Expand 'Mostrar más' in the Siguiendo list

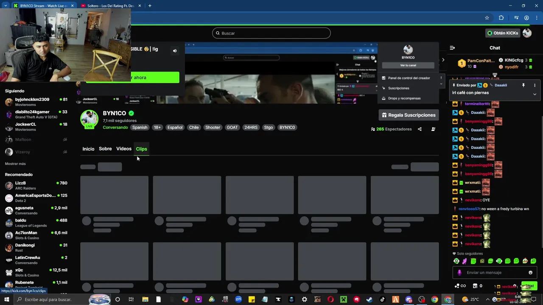(15, 164)
